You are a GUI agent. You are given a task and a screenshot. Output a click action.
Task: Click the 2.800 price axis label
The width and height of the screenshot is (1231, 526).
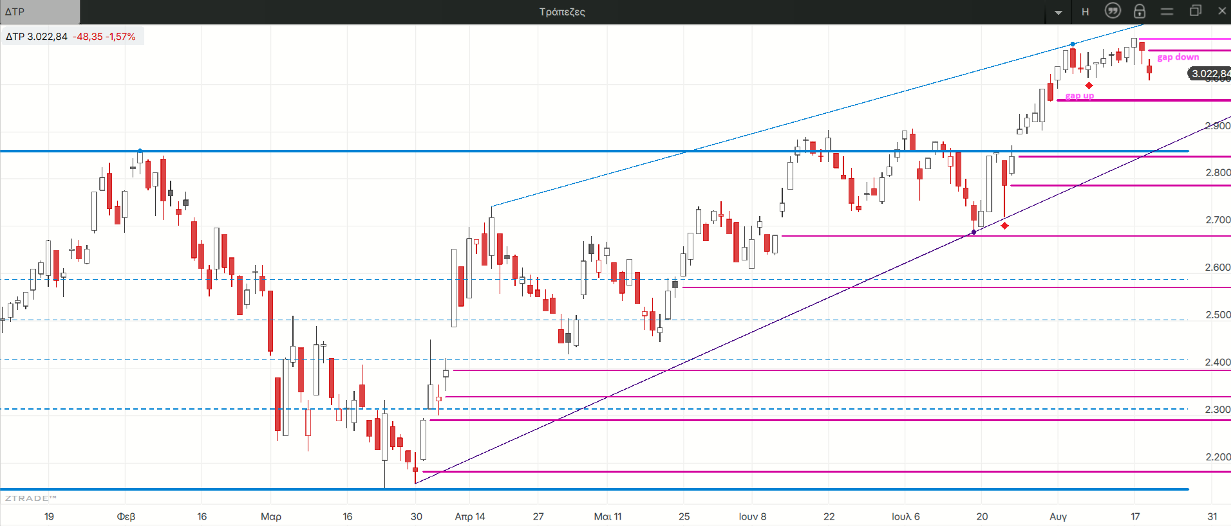(1218, 172)
